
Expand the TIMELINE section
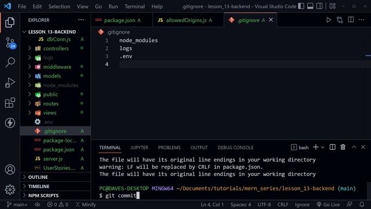coord(56,186)
